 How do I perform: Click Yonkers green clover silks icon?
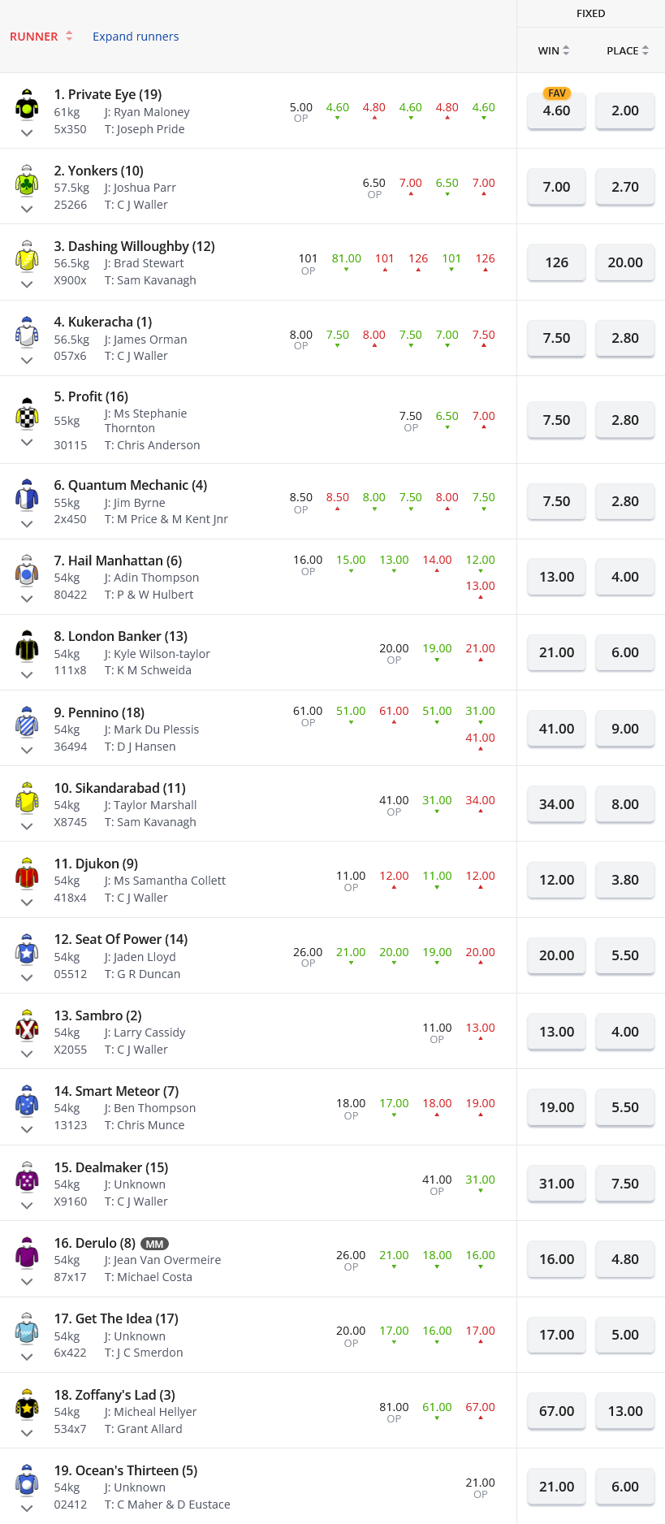coord(27,180)
